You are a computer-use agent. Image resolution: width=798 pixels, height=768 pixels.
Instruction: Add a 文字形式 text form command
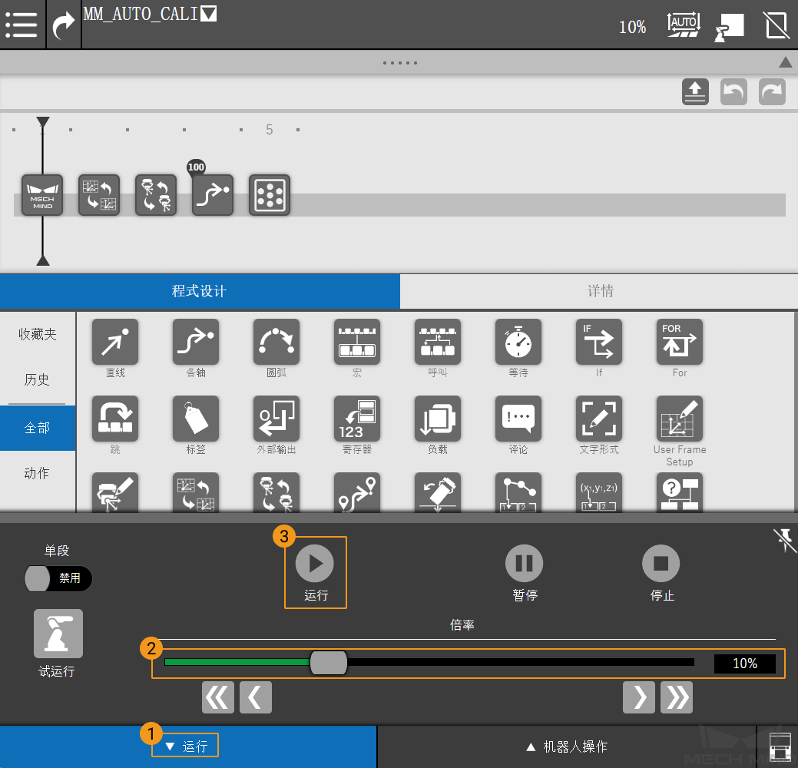pyautogui.click(x=599, y=419)
